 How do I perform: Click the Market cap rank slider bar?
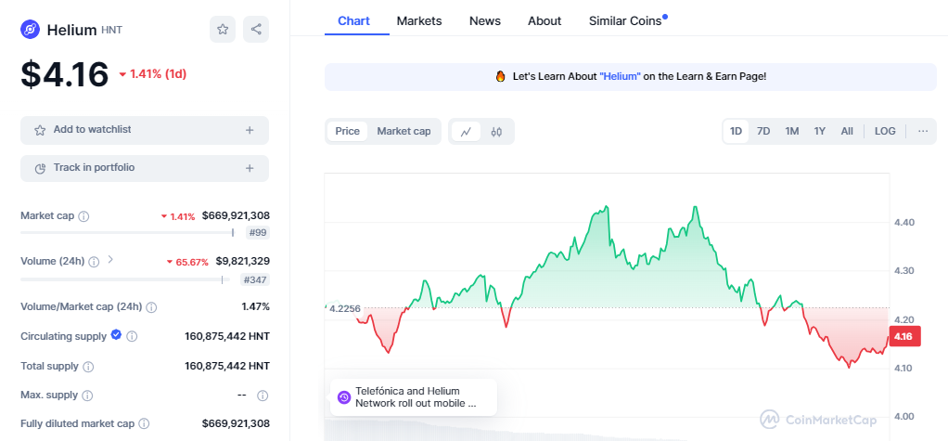coord(128,232)
